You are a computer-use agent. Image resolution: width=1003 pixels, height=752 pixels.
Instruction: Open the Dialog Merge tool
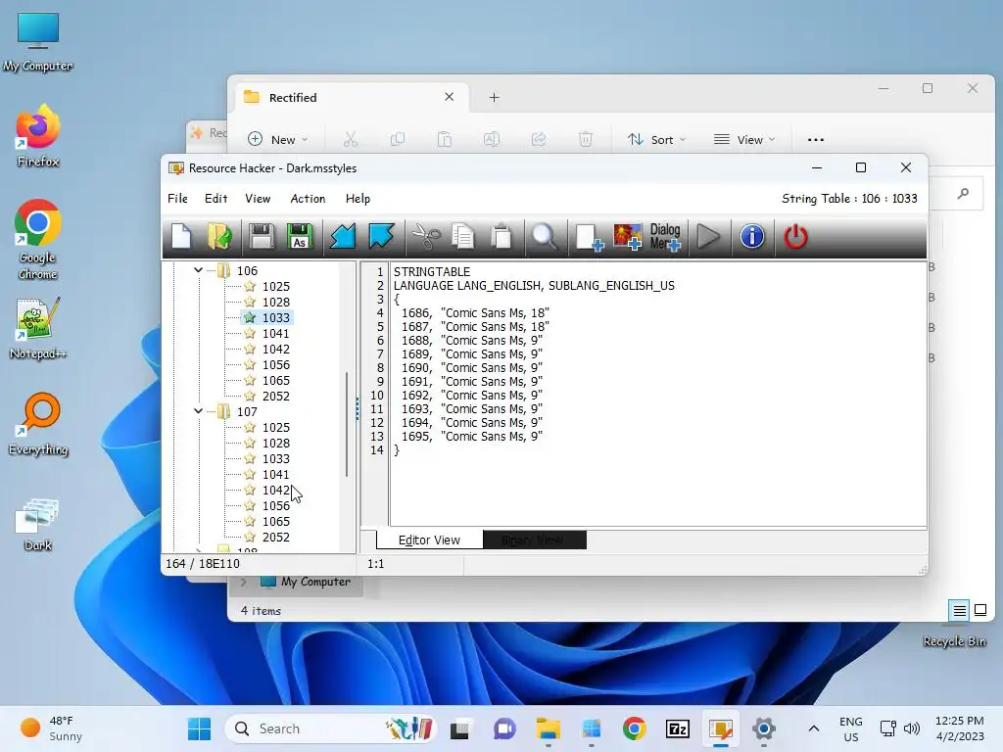click(x=665, y=237)
